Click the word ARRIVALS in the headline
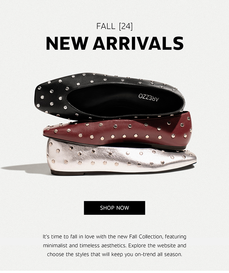229x273 pixels. click(x=138, y=43)
